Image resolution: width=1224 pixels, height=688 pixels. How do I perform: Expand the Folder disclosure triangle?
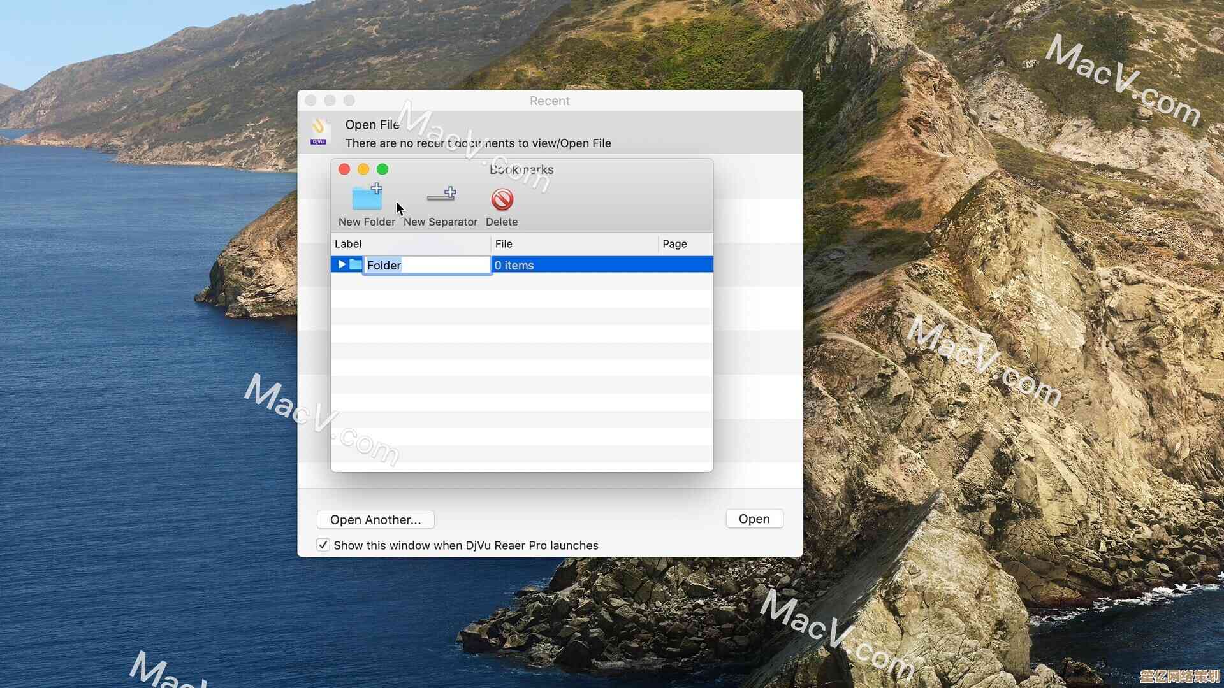tap(342, 264)
